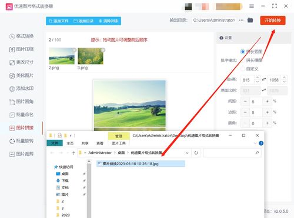Open 主页 tab in Explorer ribbon
The height and width of the screenshot is (218, 294).
coord(70,143)
